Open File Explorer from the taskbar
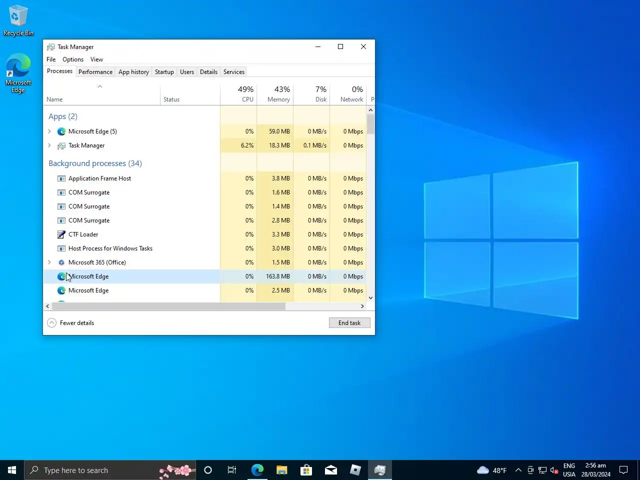The image size is (640, 480). coord(282,470)
